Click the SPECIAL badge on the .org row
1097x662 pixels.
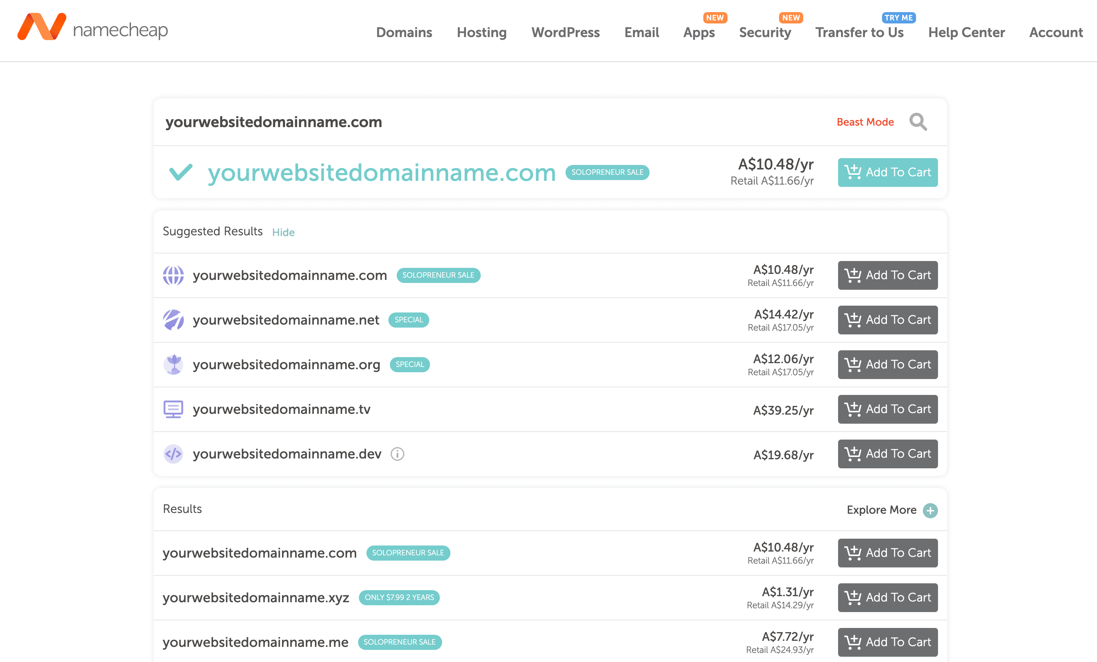(410, 364)
